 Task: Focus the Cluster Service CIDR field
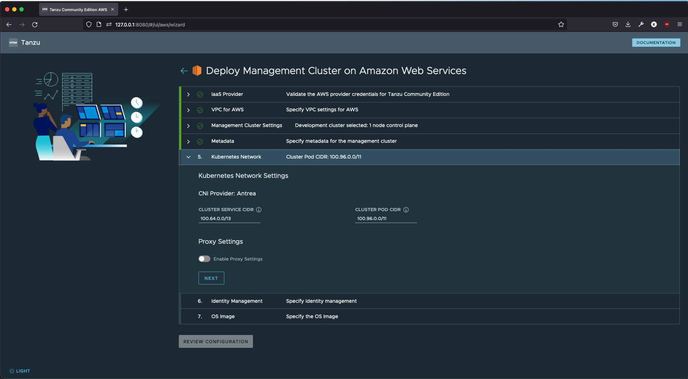pyautogui.click(x=229, y=219)
